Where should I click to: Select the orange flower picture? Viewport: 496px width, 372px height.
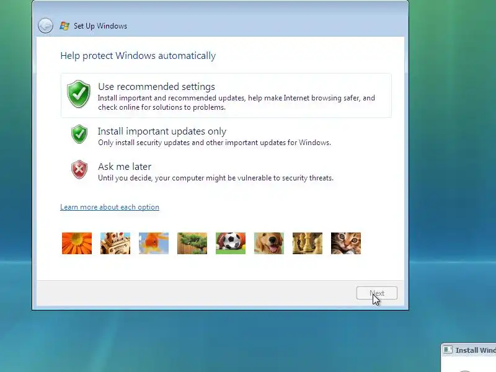(77, 243)
